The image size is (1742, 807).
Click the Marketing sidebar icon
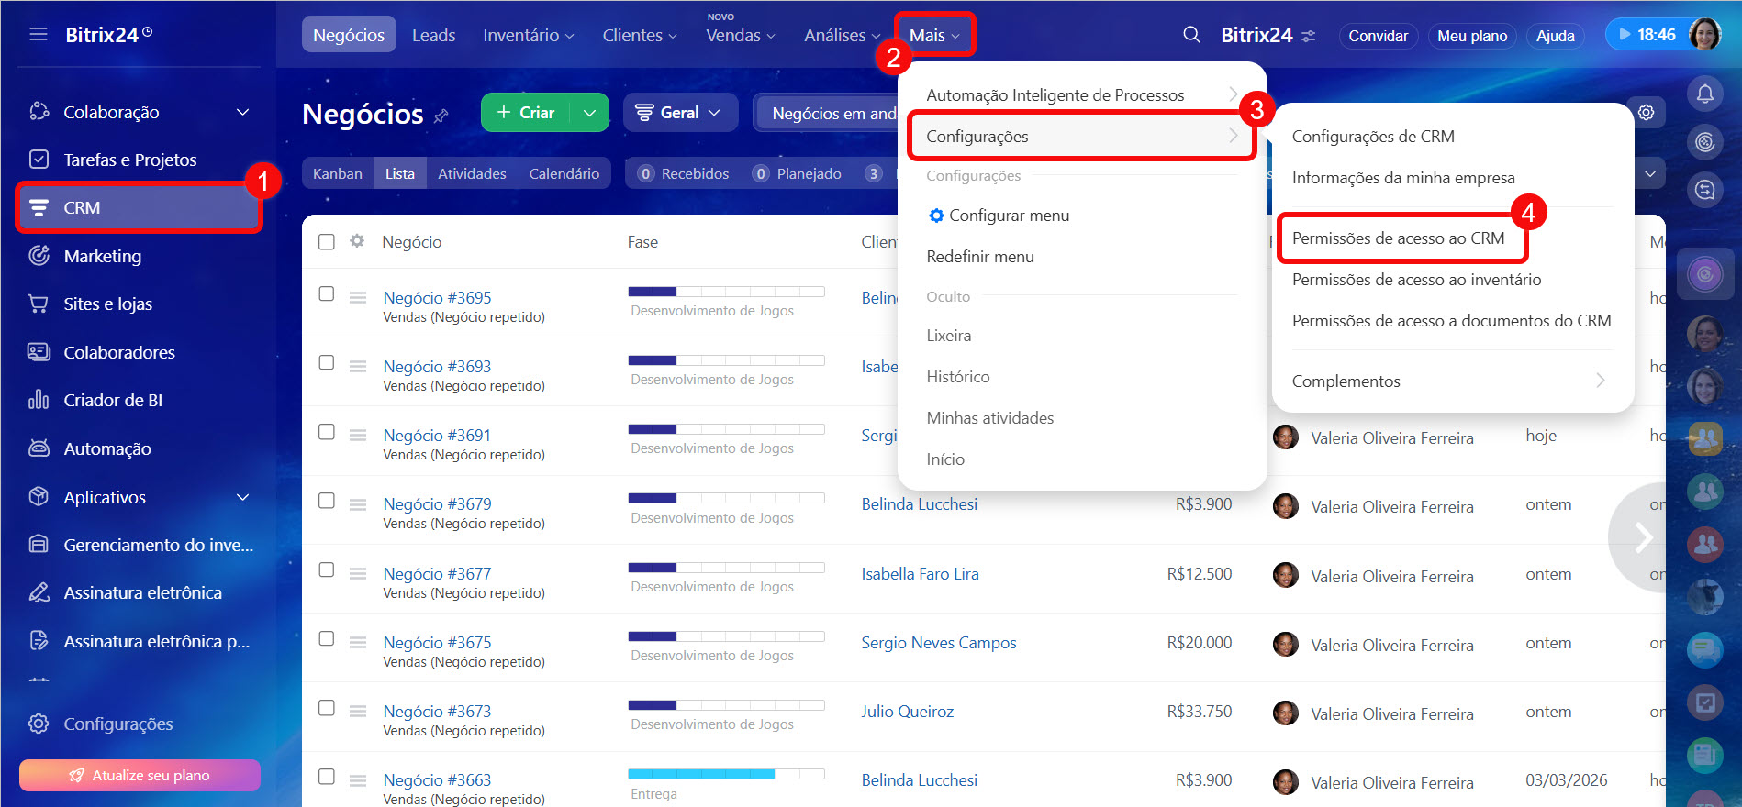[39, 256]
